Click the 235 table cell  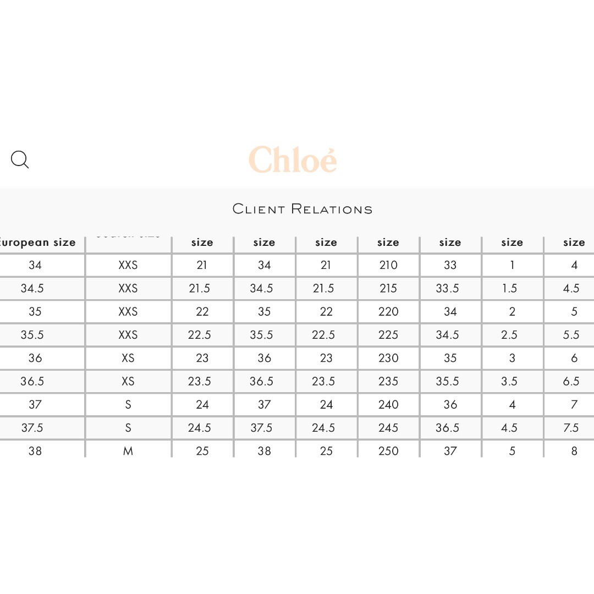pos(388,381)
